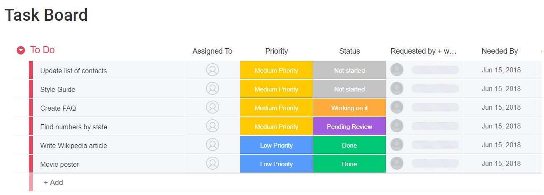Viewport: 544px width, 195px height.
Task: Assign person icon for Update list of contacts
Action: point(212,70)
